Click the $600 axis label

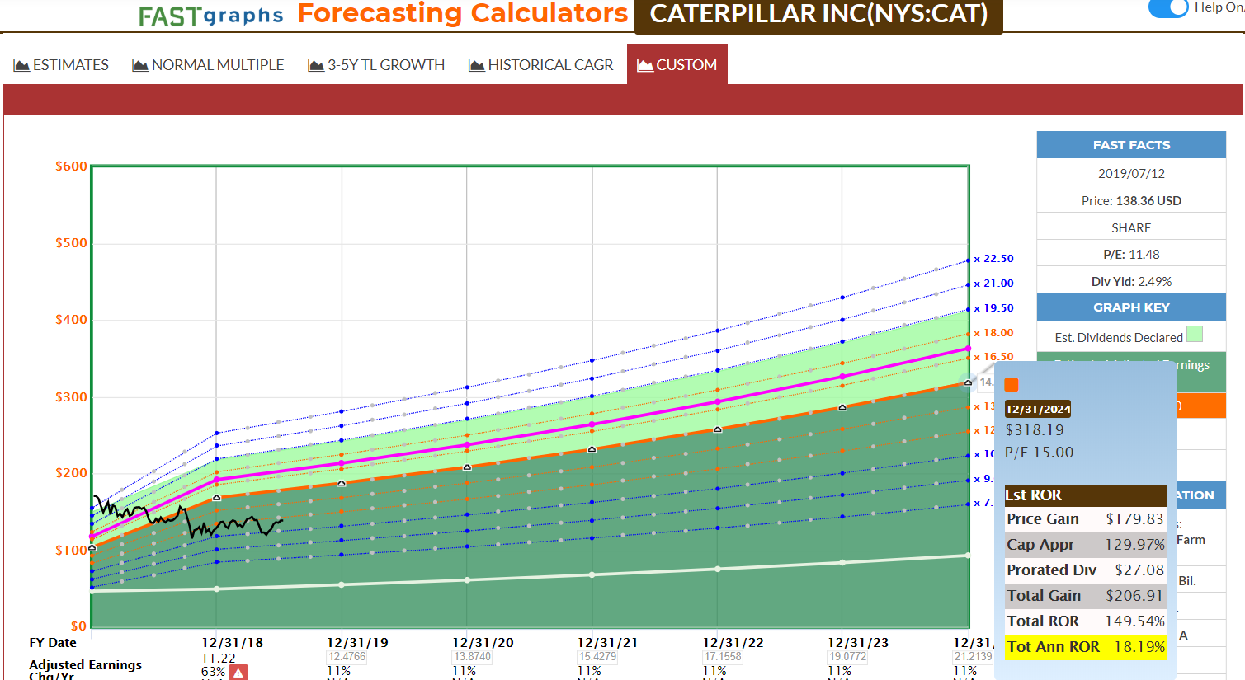tap(71, 166)
